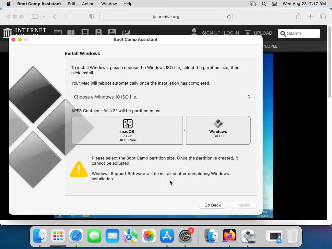Click the UPLOAD link on archive.org
The width and height of the screenshot is (332, 249).
pyautogui.click(x=258, y=33)
